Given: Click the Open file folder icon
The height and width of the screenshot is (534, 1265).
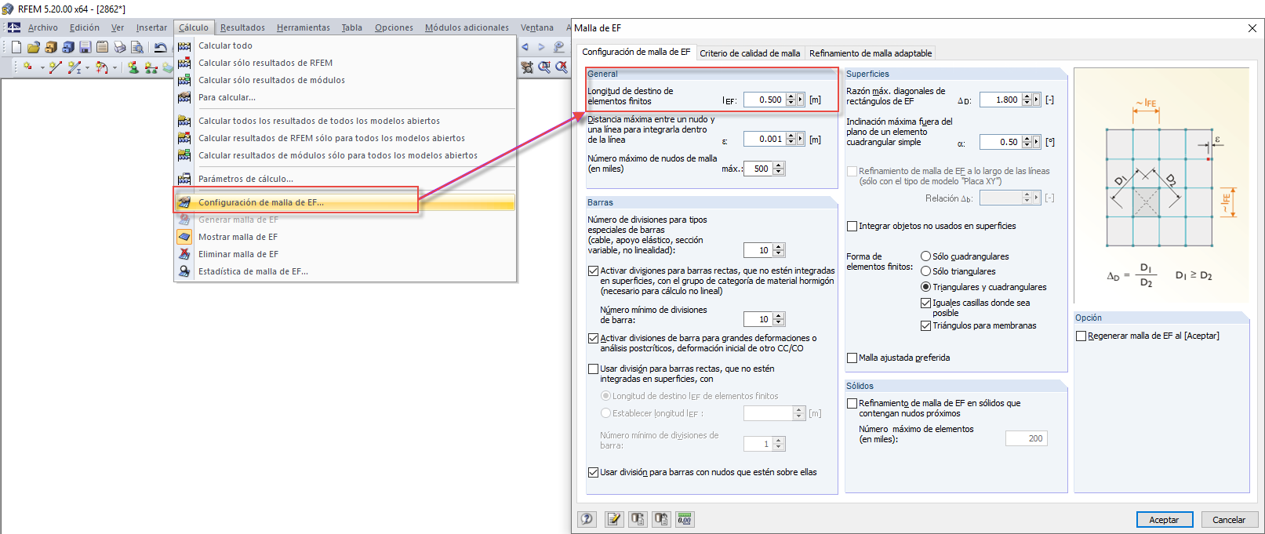Looking at the screenshot, I should click(34, 47).
